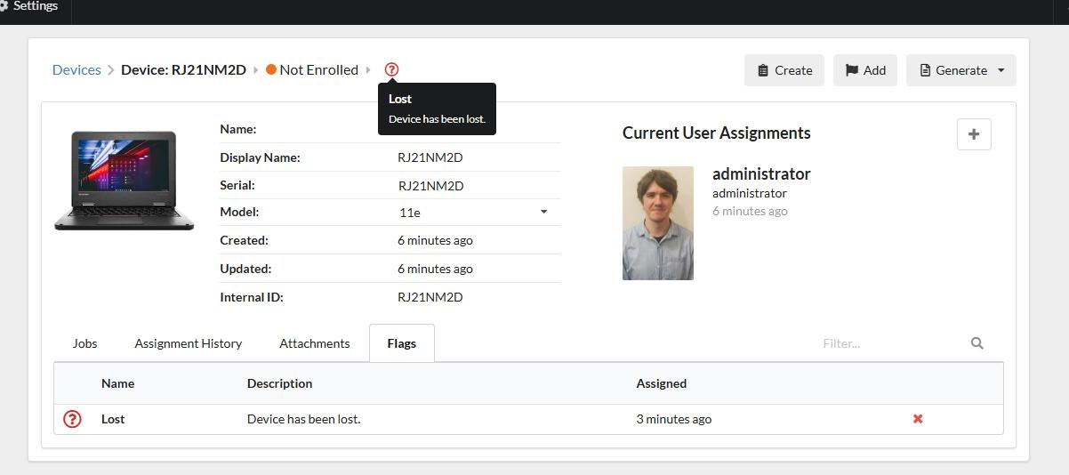This screenshot has height=475, width=1069.
Task: Click the Lost flag icon in table row
Action: point(73,419)
